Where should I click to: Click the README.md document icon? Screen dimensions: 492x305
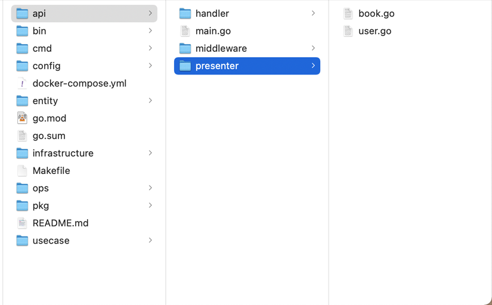click(22, 223)
